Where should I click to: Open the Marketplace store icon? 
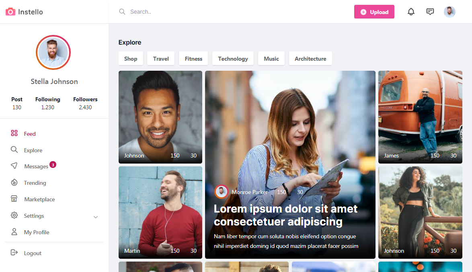click(14, 198)
